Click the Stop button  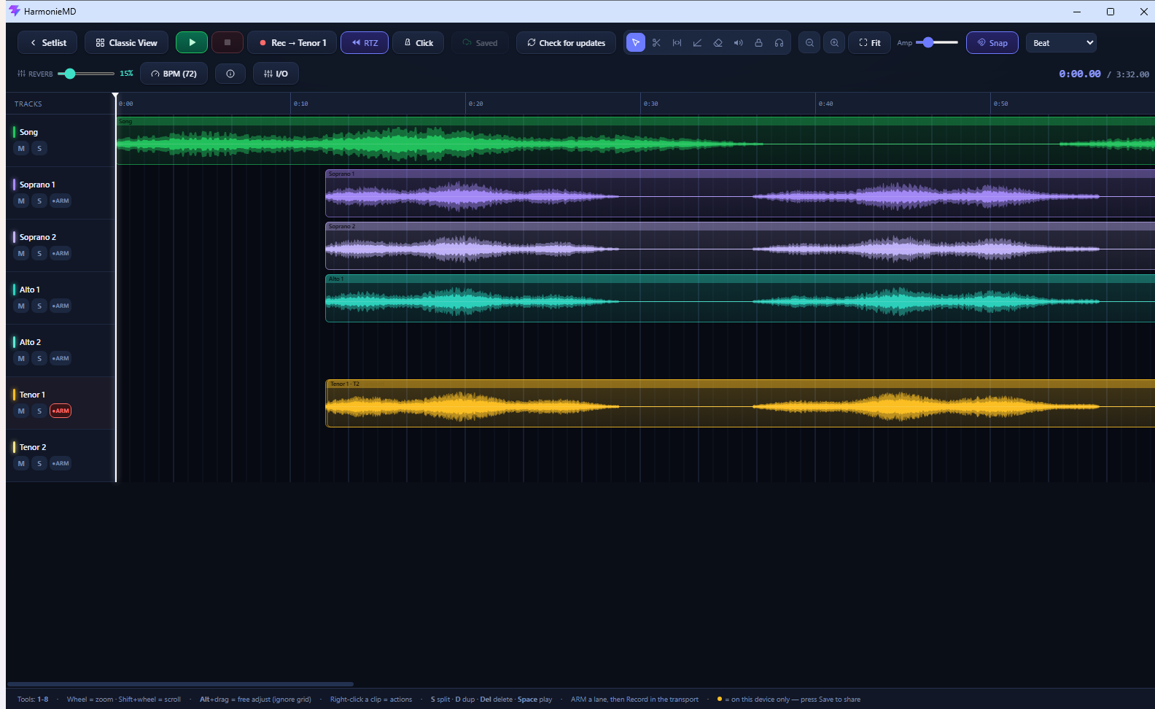click(227, 42)
